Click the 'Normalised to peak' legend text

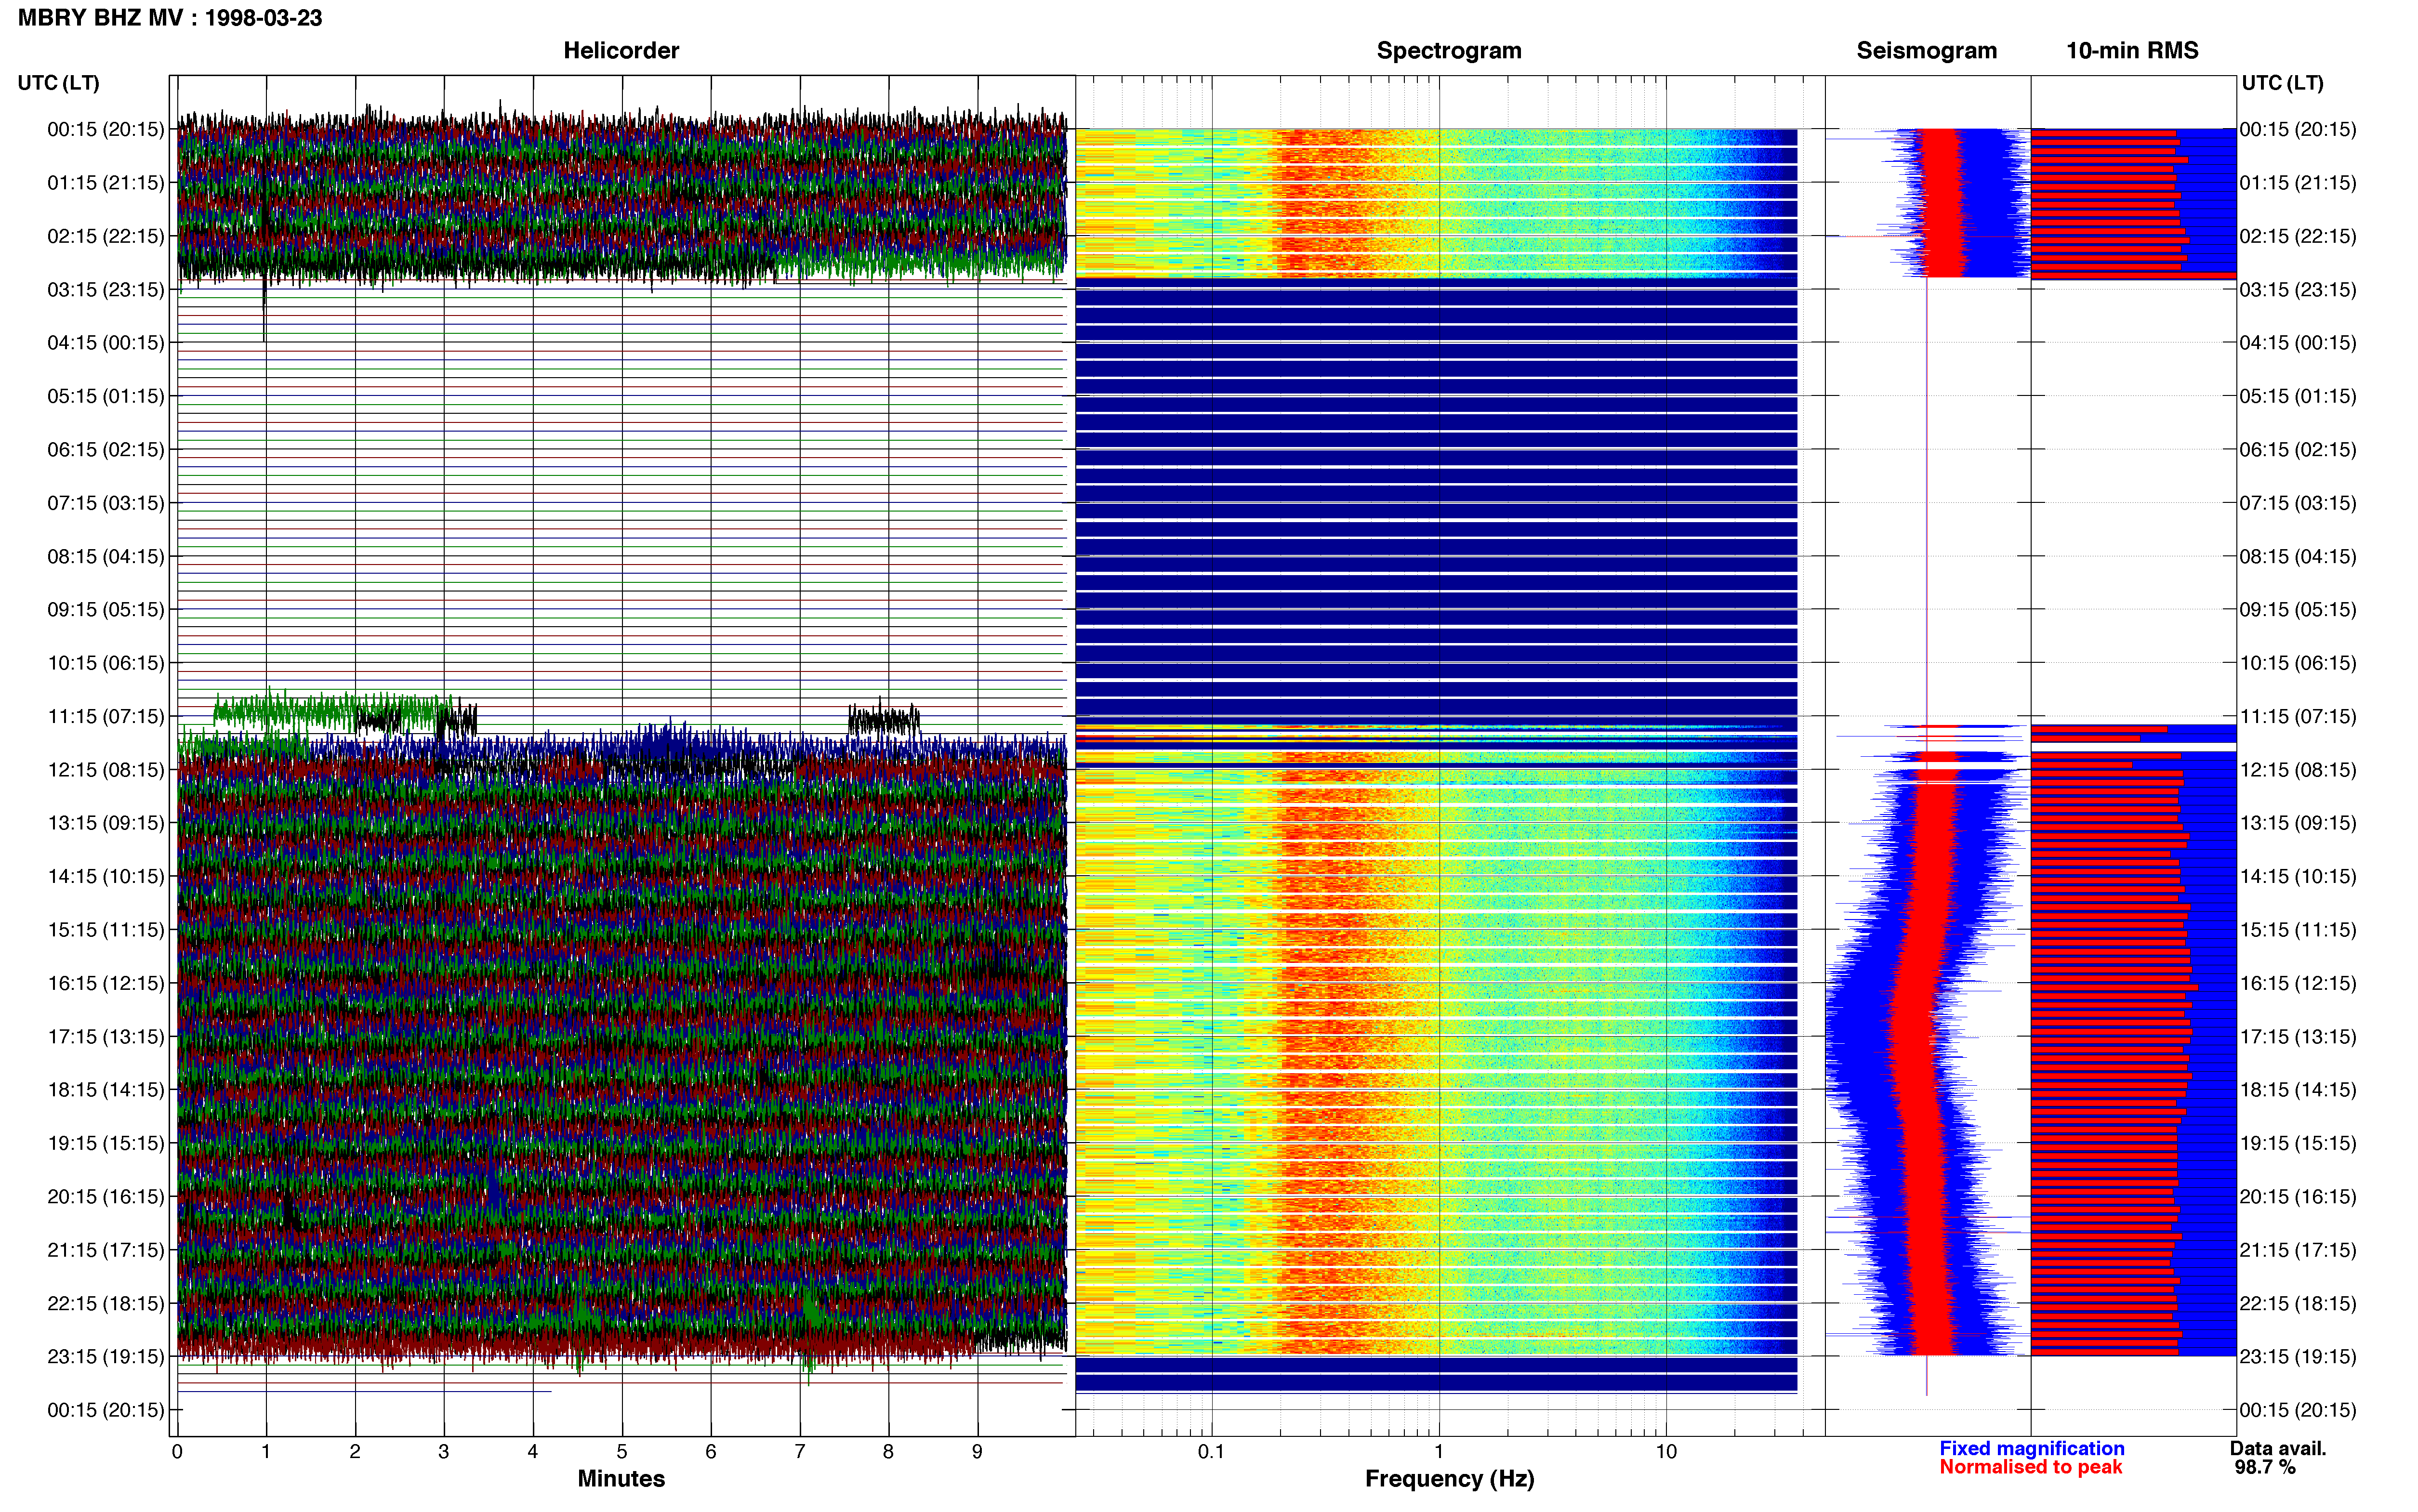[2030, 1467]
